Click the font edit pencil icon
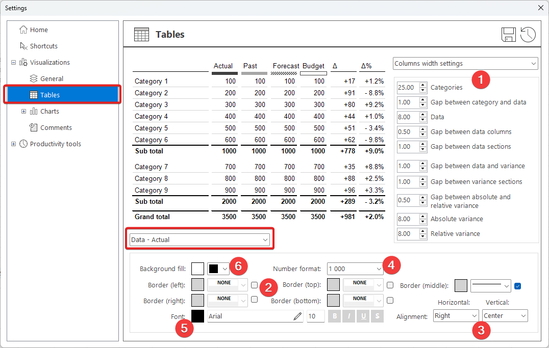 click(297, 316)
